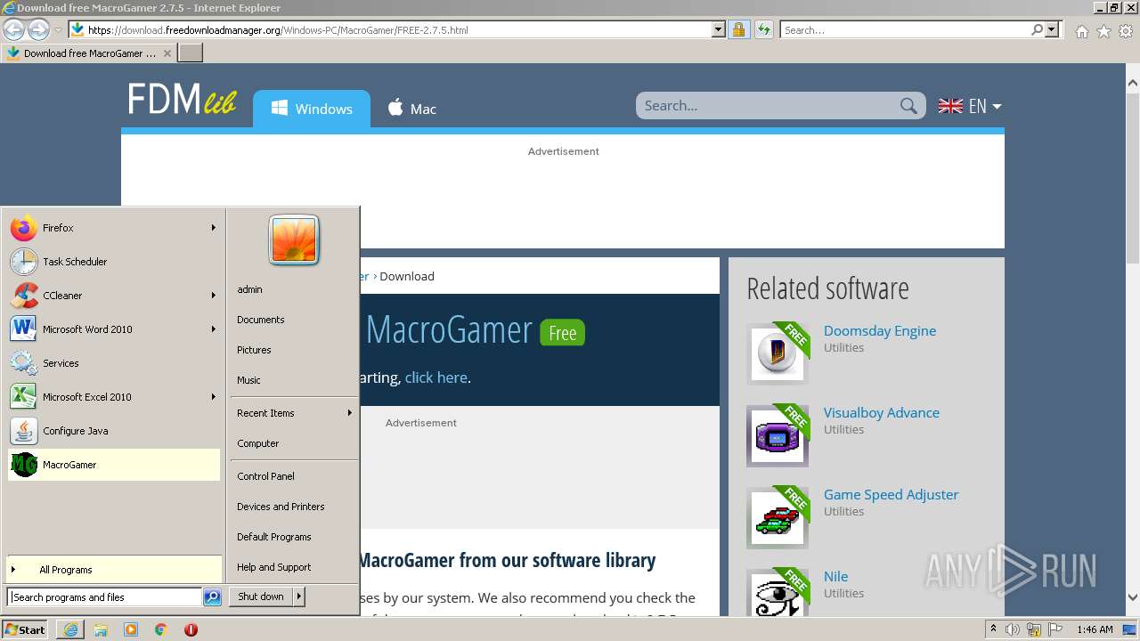Click the FDM lib site logo
The width and height of the screenshot is (1140, 641).
pos(182,100)
